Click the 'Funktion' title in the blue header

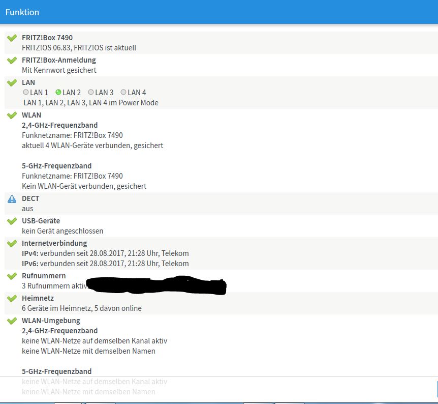(x=22, y=12)
